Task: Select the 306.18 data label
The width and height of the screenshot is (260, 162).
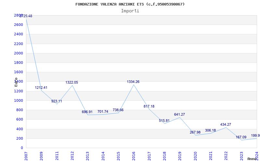Action: 210,130
